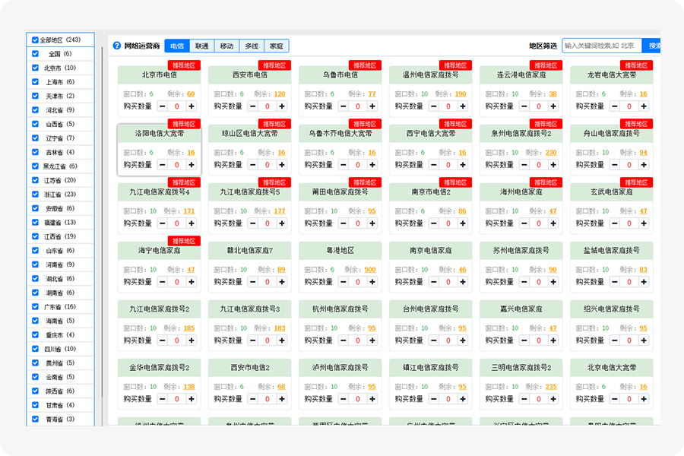Select the 移动 operator tab
This screenshot has height=456, width=684.
226,46
